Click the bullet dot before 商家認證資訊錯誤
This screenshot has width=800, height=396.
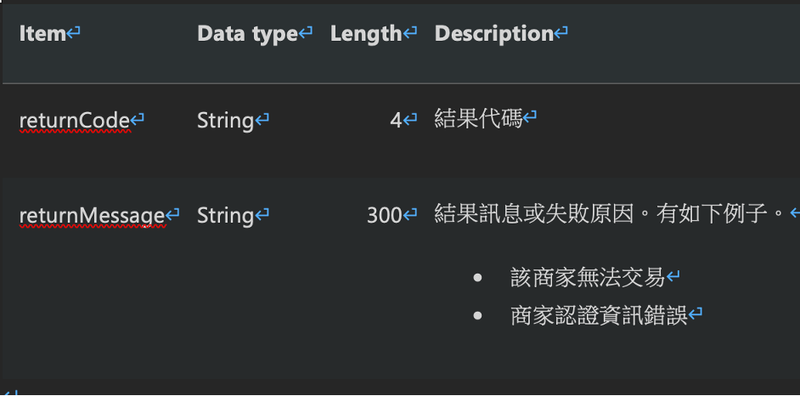(x=477, y=316)
